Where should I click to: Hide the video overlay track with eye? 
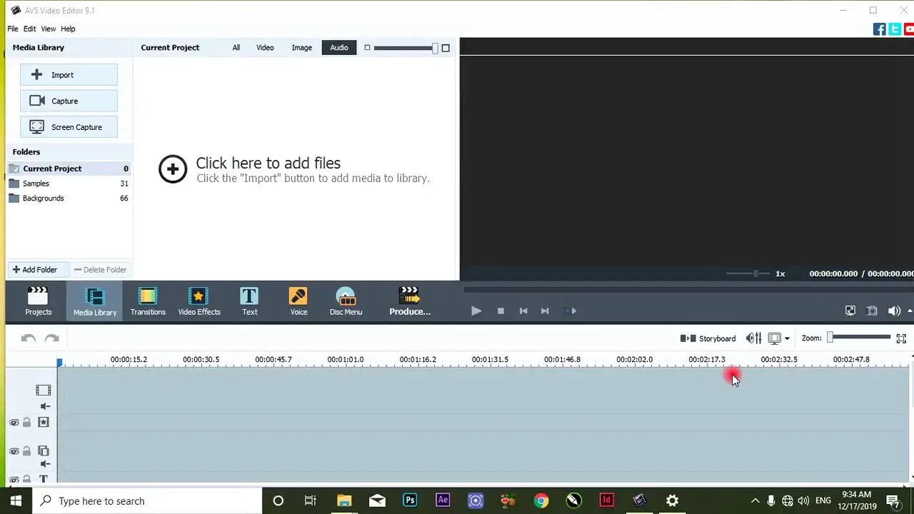[14, 451]
